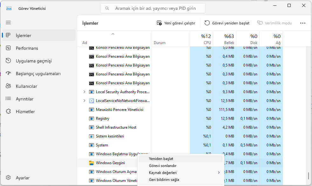312x186 pixels.
Task: Go to Başlangıç uygulamaları section
Action: [38, 74]
